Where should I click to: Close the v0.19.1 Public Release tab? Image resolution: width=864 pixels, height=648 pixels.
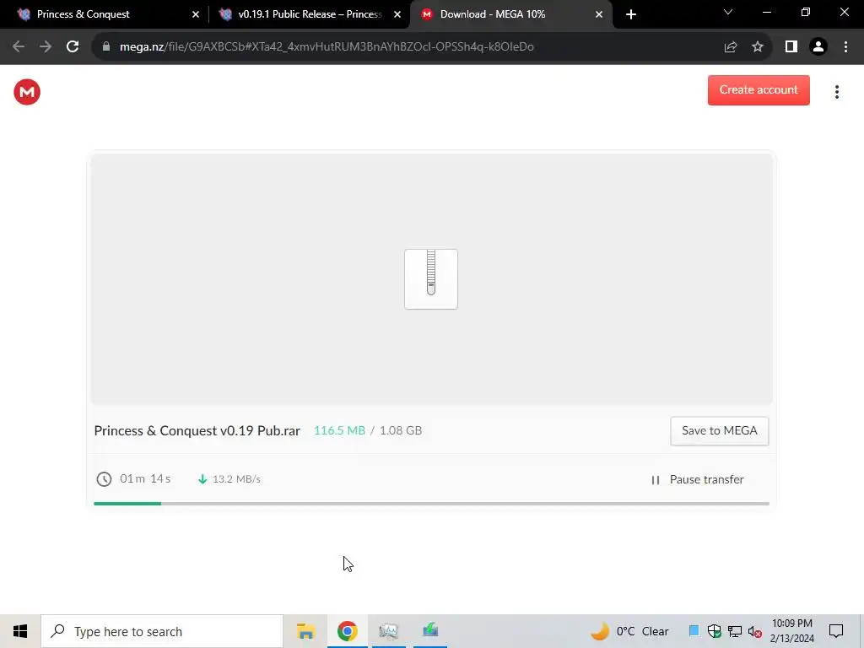(x=397, y=14)
